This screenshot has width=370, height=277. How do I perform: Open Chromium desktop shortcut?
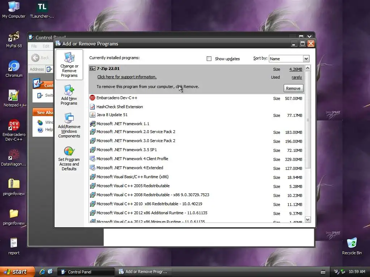tap(14, 69)
